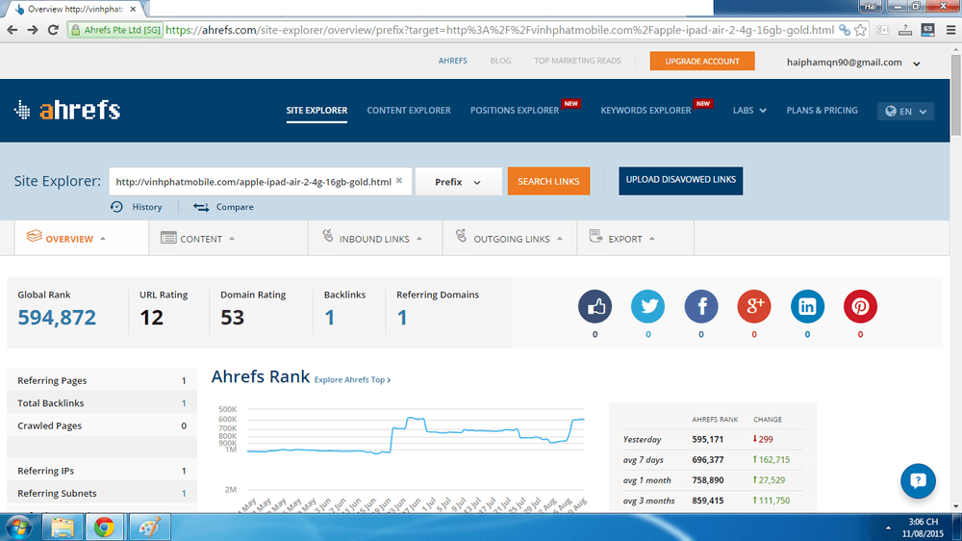Switch to Site Explorer
This screenshot has width=962, height=541.
[316, 111]
